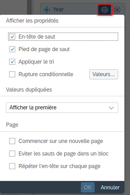Click the Valeurs dupliquées section heading
The image size is (130, 195).
(x=29, y=90)
